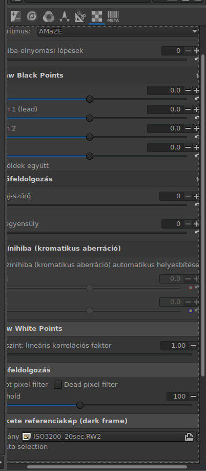206x471 pixels.
Task: Collapse the Raw White Points section header
Action: click(102, 329)
